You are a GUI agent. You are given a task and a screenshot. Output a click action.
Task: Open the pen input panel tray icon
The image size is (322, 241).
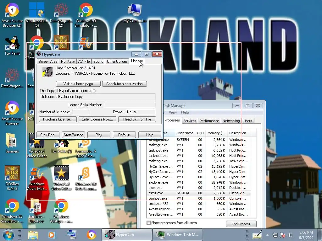point(257,235)
